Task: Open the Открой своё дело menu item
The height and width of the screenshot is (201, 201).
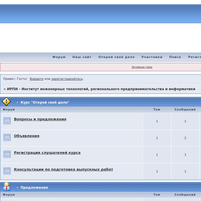Action: coord(116,57)
